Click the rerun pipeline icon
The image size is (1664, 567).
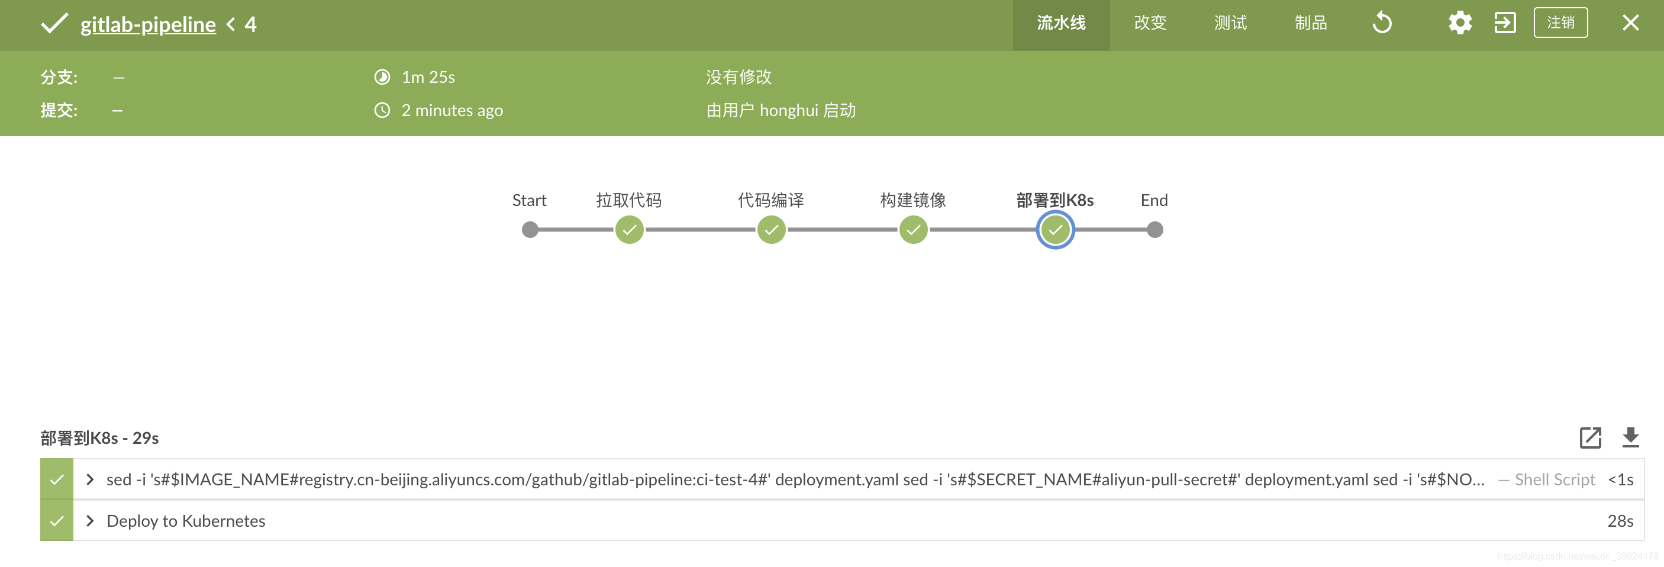coord(1382,23)
